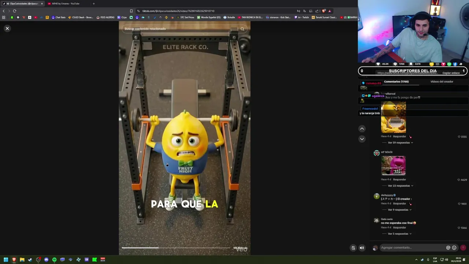The width and height of the screenshot is (469, 264).
Task: Open the STC Set Prices bookmark
Action: 185,17
